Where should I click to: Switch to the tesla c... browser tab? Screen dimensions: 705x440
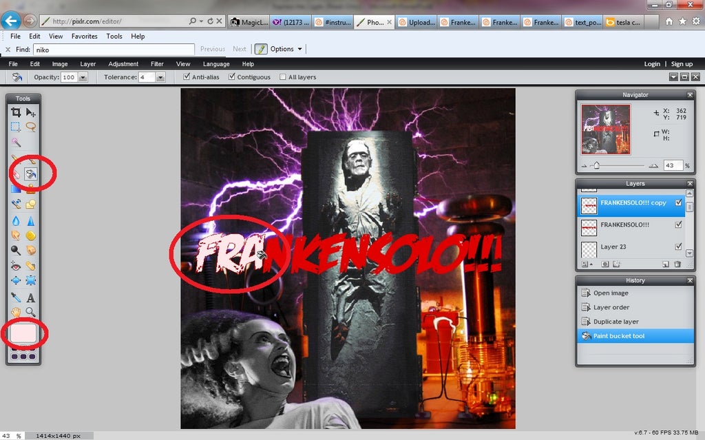coord(624,22)
